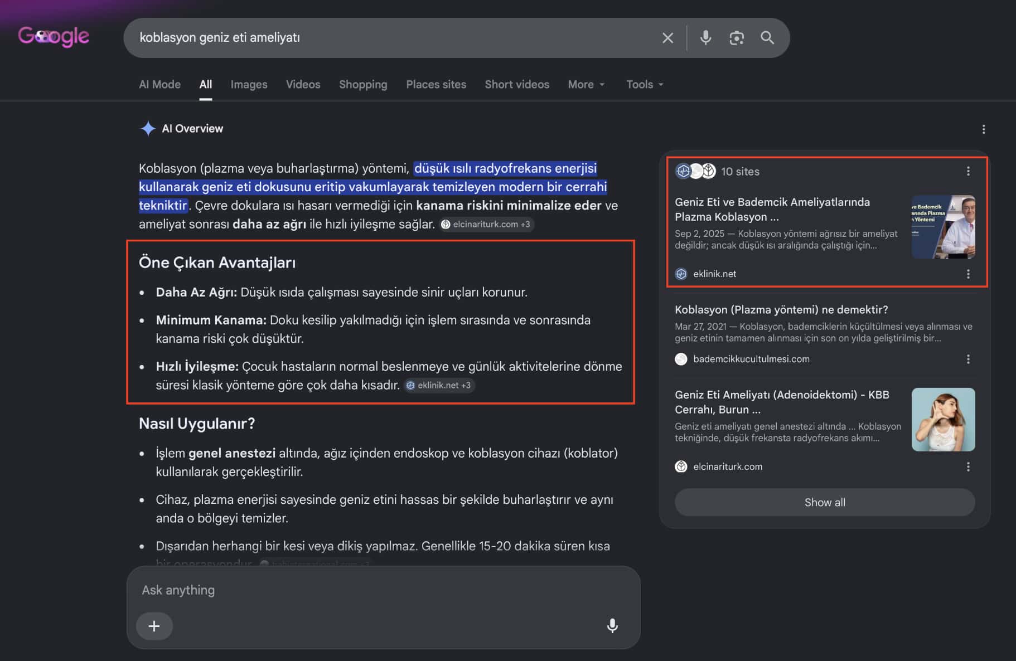
Task: Open options menu next to elcinariturk.com
Action: point(968,466)
